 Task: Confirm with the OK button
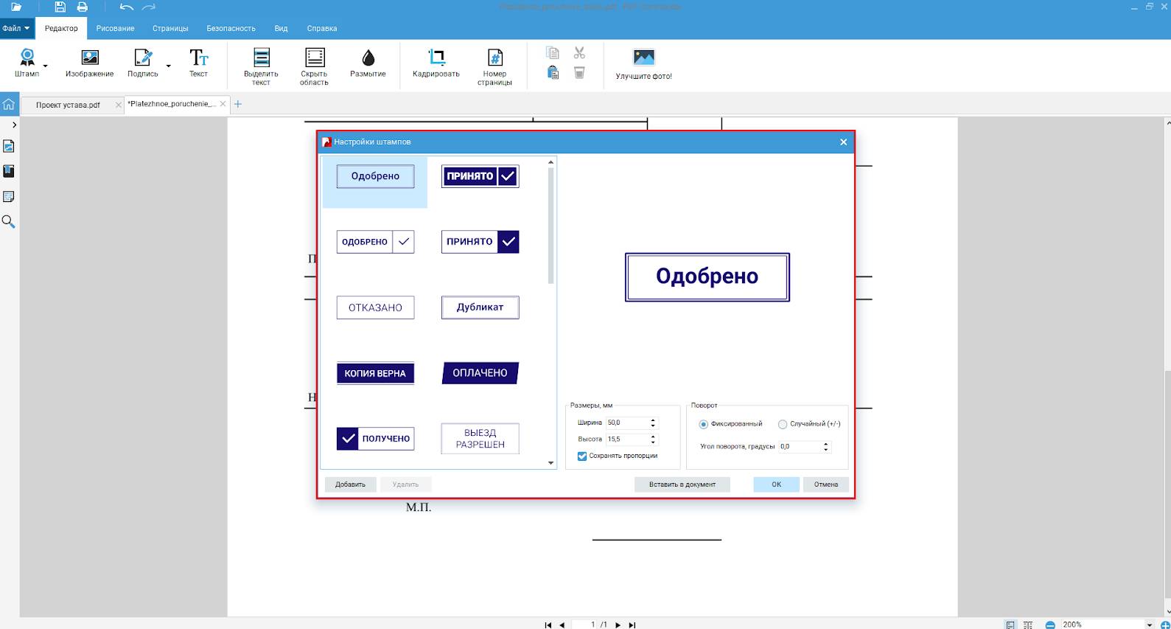pos(776,484)
